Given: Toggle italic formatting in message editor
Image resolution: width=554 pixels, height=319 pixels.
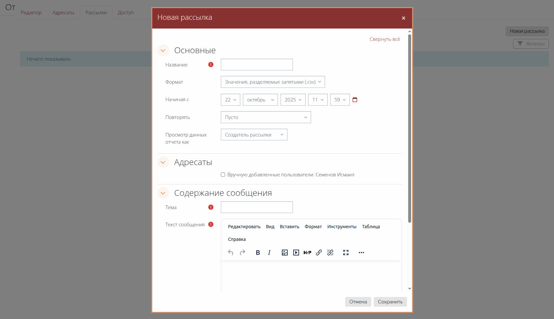Looking at the screenshot, I should pos(269,253).
